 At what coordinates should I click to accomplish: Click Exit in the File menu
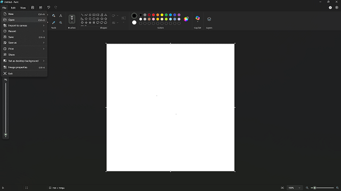coord(24,74)
